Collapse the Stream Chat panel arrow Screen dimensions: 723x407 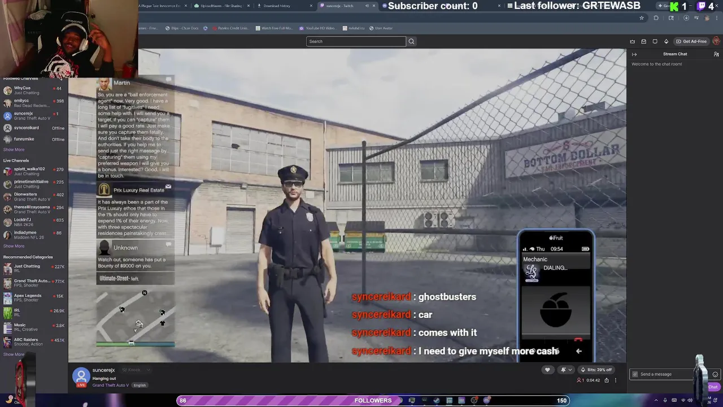tap(634, 54)
